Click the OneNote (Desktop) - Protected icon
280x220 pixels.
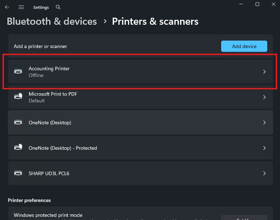pos(18,148)
